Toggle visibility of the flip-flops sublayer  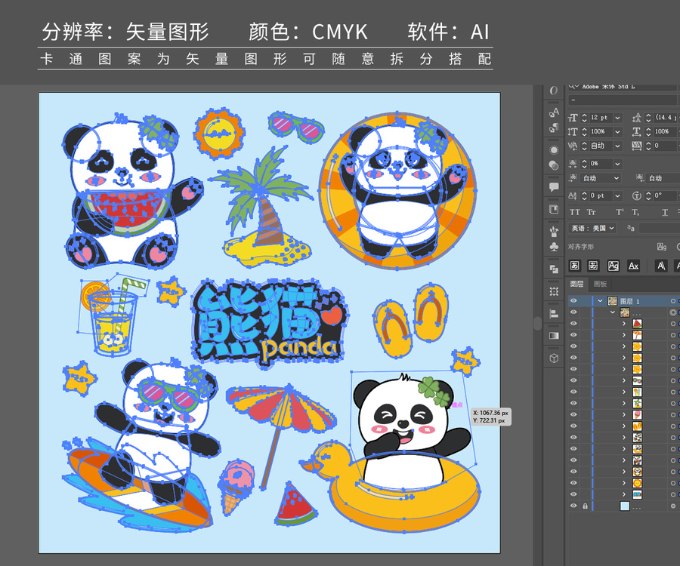(x=573, y=426)
